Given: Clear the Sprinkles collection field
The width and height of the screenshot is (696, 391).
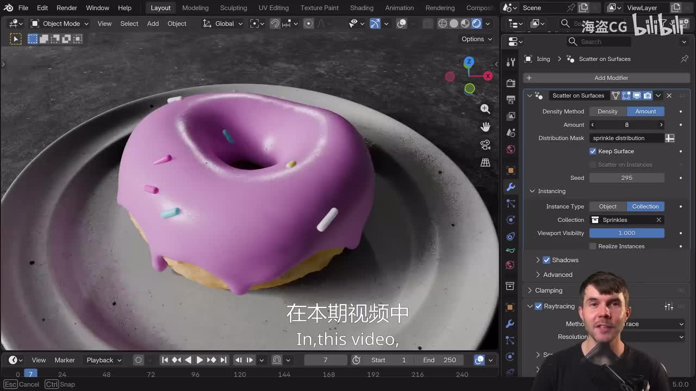Looking at the screenshot, I should point(658,220).
